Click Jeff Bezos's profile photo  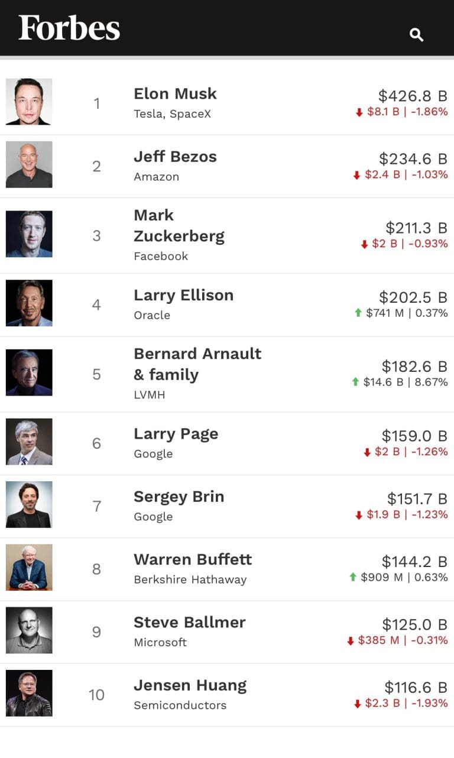point(29,164)
